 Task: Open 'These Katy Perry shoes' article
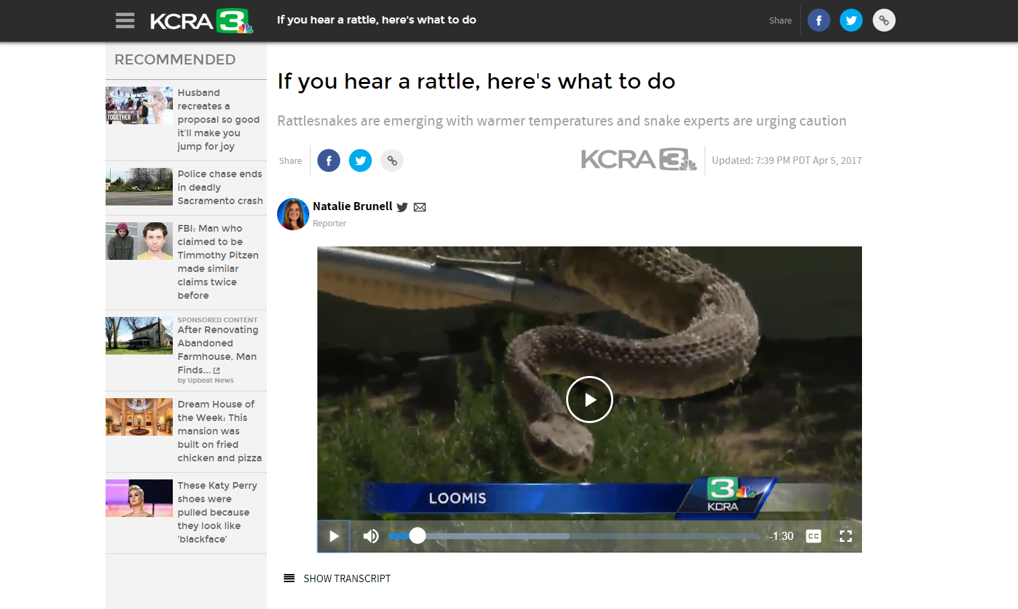(217, 512)
